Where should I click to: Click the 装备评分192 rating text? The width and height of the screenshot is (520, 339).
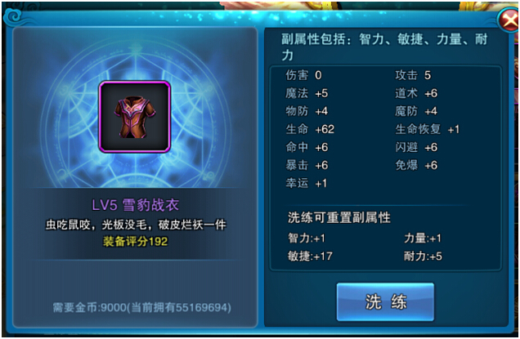pos(135,241)
